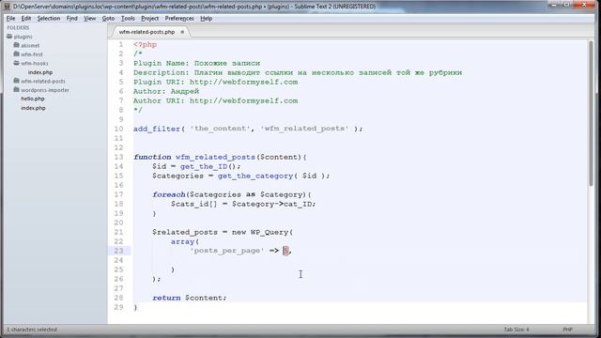Collapse the plugins root folder

[x=23, y=37]
